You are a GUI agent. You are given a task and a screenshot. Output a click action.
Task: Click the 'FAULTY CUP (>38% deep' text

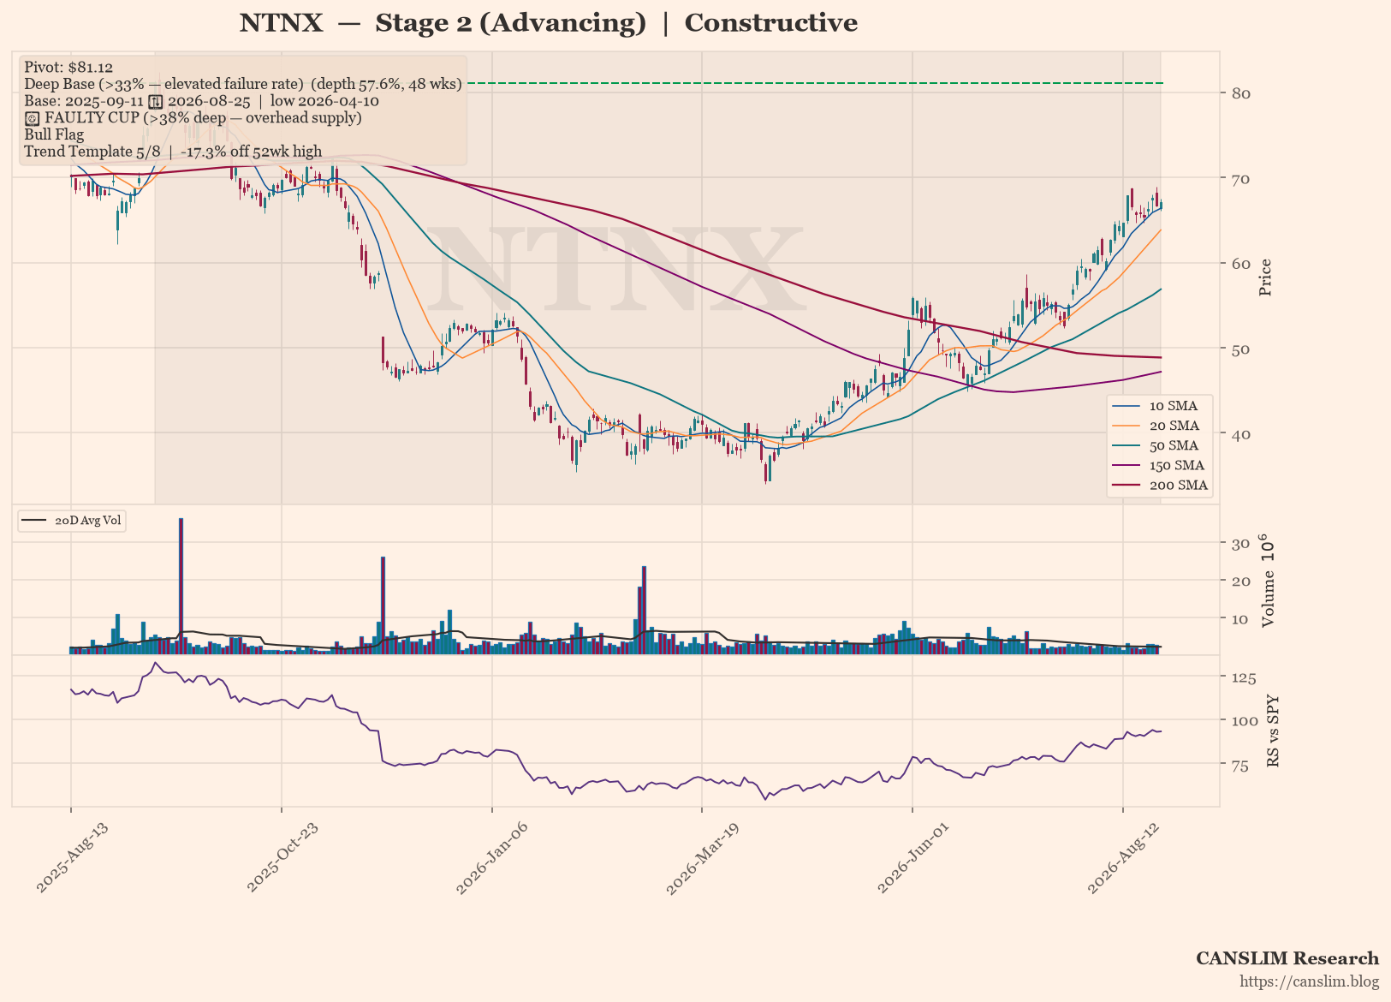[x=204, y=117]
